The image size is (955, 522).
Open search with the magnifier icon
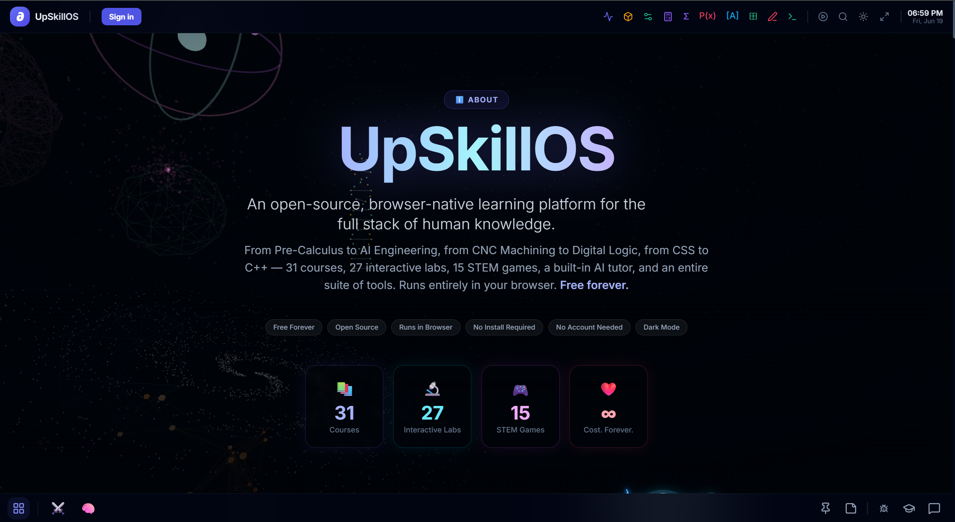pos(843,17)
